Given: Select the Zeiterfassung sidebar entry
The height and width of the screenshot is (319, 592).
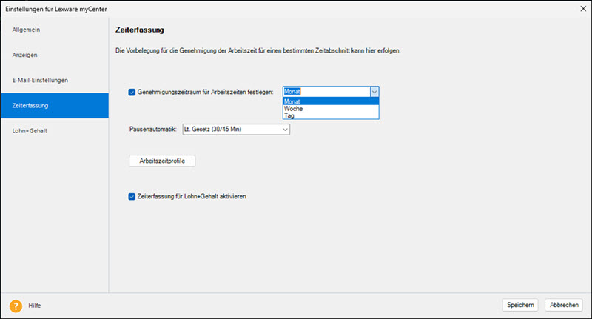Looking at the screenshot, I should click(55, 106).
